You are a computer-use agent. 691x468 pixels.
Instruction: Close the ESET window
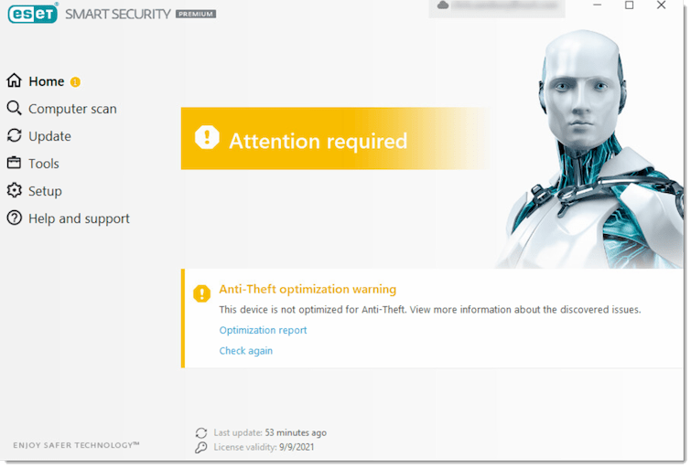(661, 5)
